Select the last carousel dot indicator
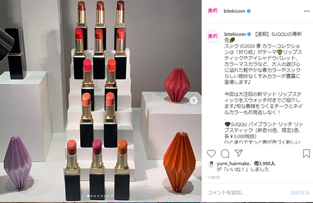 112,196
